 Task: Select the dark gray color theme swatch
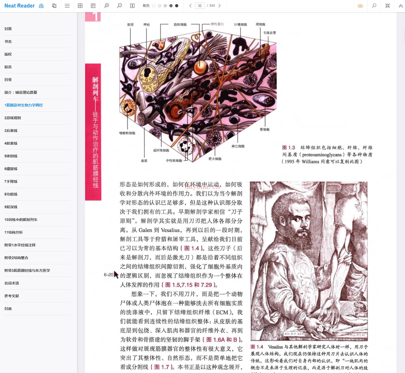(x=171, y=6)
